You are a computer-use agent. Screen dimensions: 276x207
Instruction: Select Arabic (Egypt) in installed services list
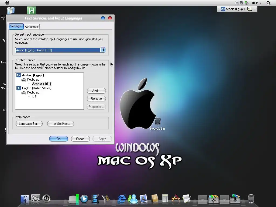(33, 75)
